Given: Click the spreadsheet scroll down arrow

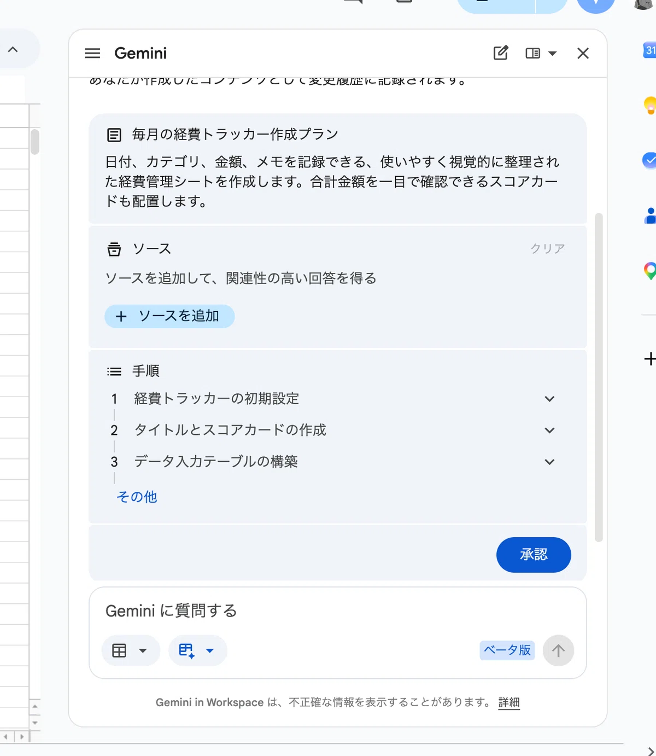Looking at the screenshot, I should [x=35, y=723].
